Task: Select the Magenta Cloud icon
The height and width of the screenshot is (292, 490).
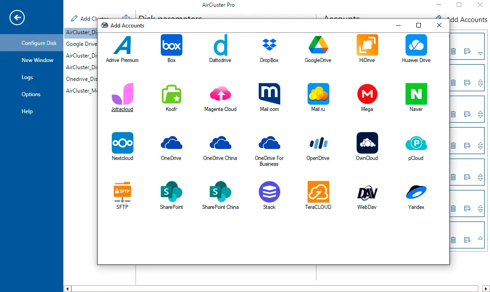Action: (221, 94)
